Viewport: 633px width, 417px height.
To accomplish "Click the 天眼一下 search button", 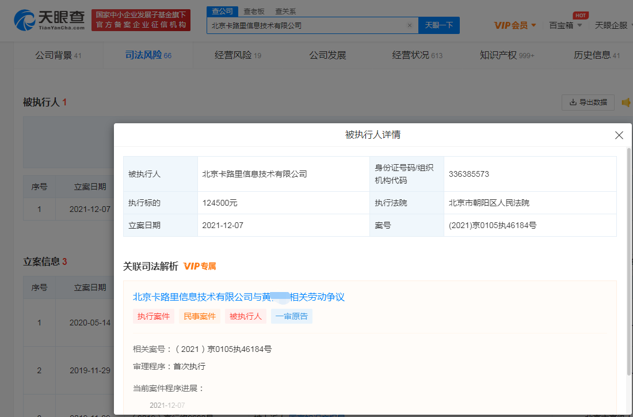I will click(x=438, y=25).
